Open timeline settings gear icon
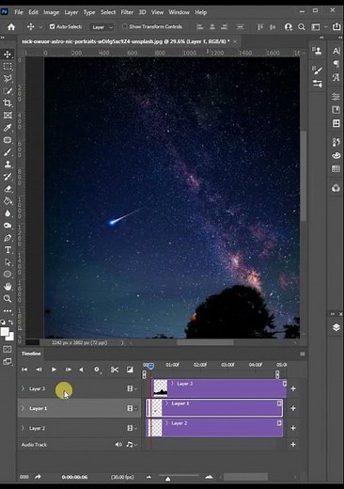This screenshot has width=344, height=489. (x=97, y=370)
